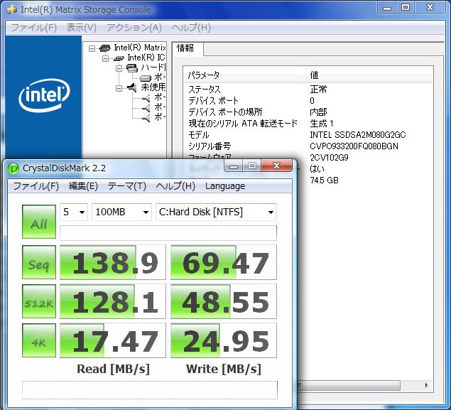Click the 512K write result 48.55
Viewport: 451px width, 410px height.
click(224, 301)
